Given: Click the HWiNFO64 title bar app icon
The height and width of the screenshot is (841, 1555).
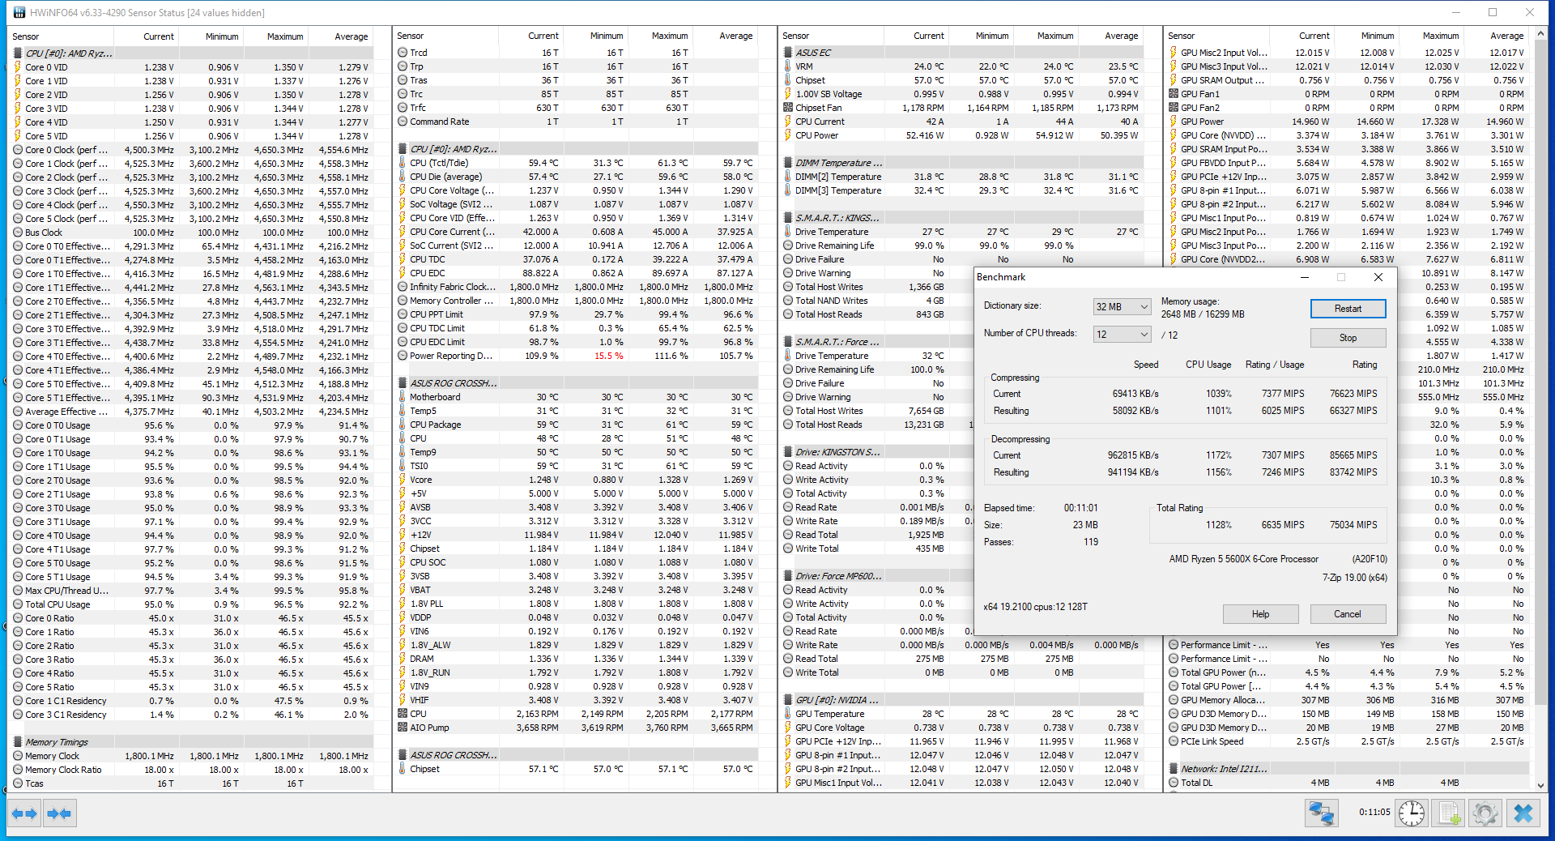Looking at the screenshot, I should [19, 12].
